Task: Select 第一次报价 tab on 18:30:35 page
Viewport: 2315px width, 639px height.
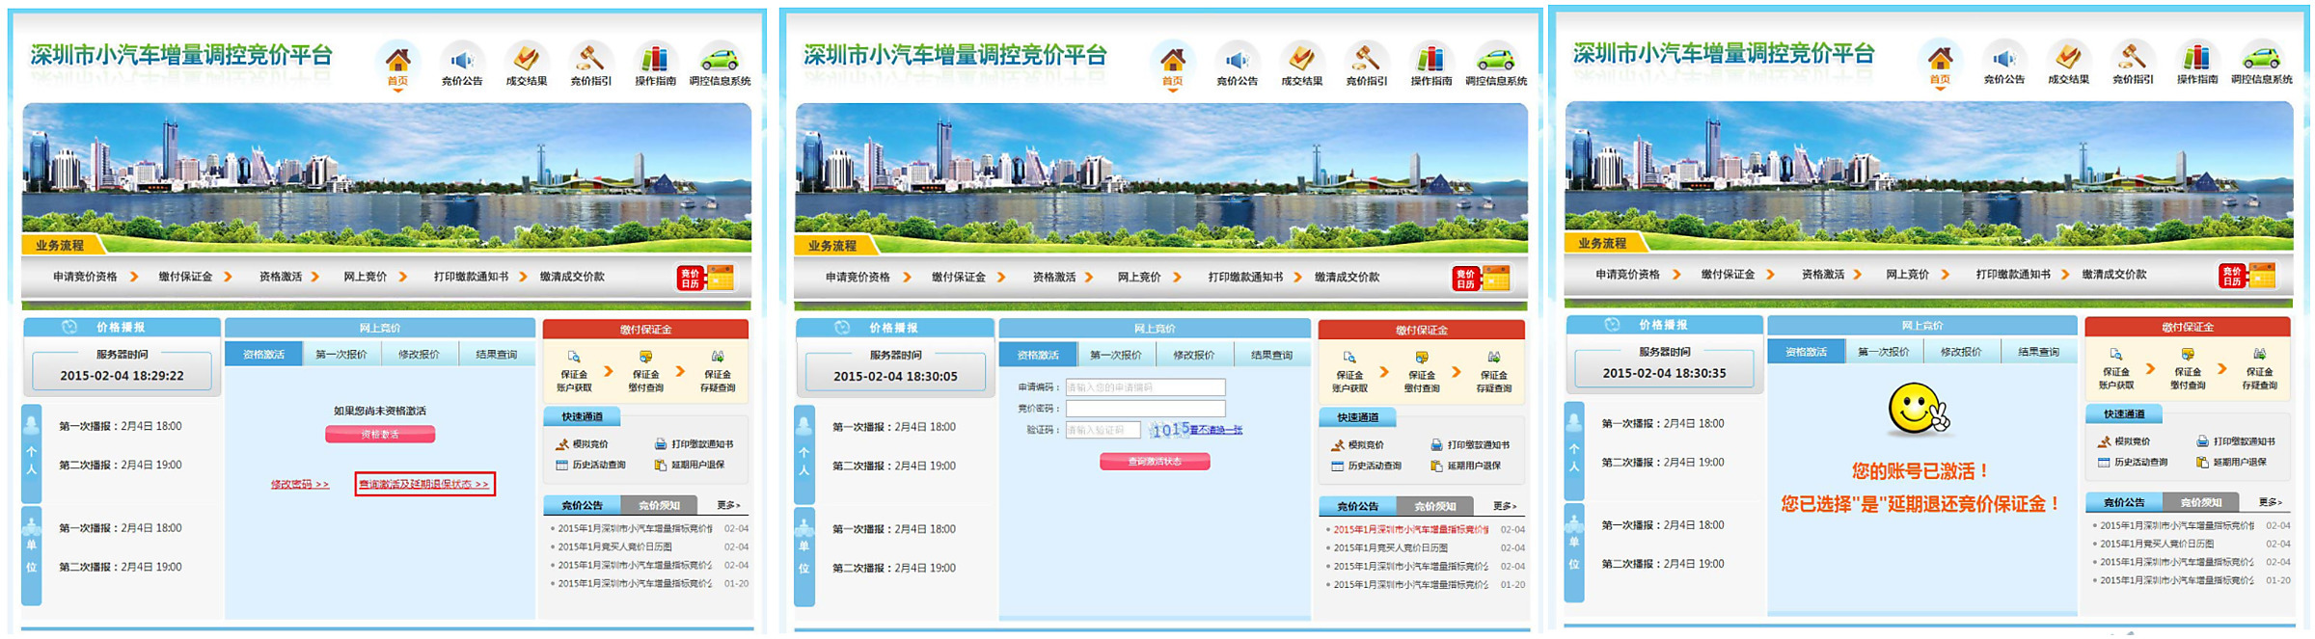Action: click(x=1884, y=352)
